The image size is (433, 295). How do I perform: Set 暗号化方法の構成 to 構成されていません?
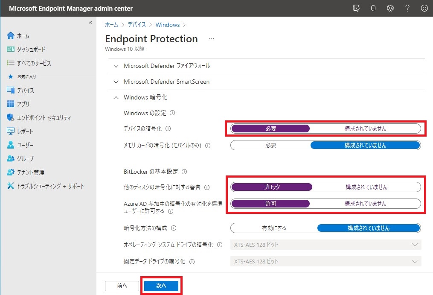[369, 228]
